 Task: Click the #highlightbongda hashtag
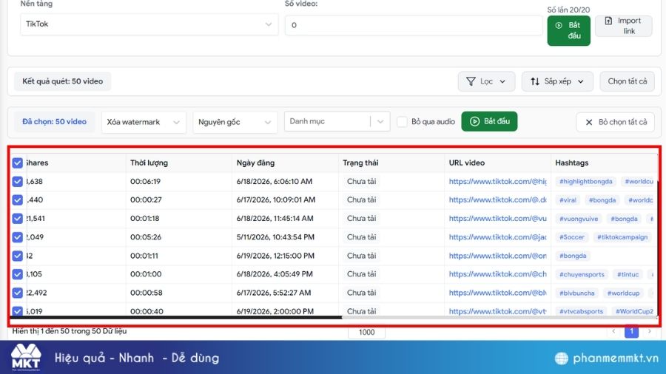click(586, 182)
